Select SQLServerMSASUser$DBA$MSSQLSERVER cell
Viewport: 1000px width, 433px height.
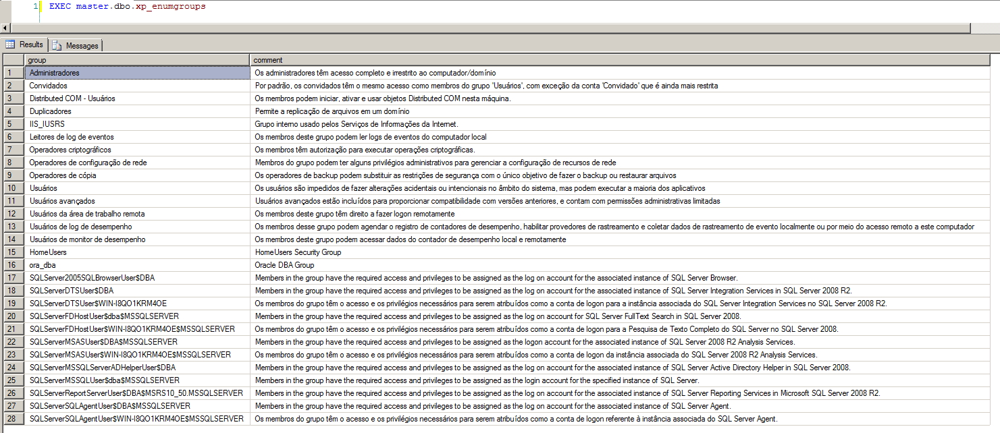[138, 342]
